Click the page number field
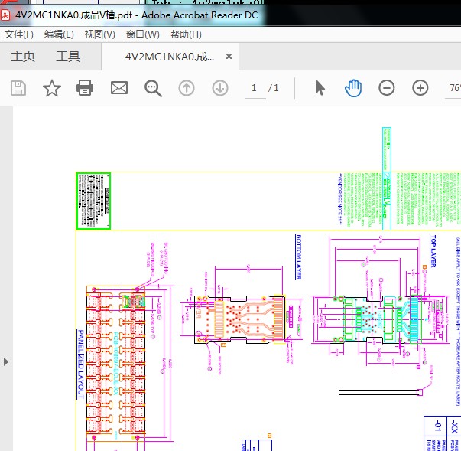 click(255, 88)
